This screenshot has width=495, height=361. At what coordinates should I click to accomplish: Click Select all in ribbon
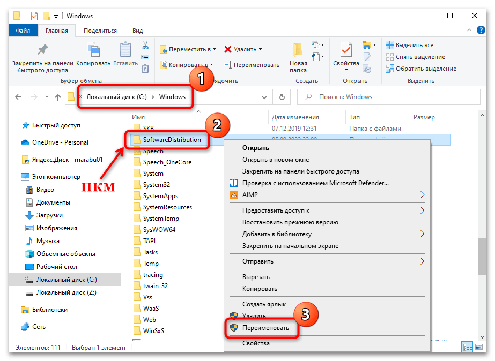(409, 45)
